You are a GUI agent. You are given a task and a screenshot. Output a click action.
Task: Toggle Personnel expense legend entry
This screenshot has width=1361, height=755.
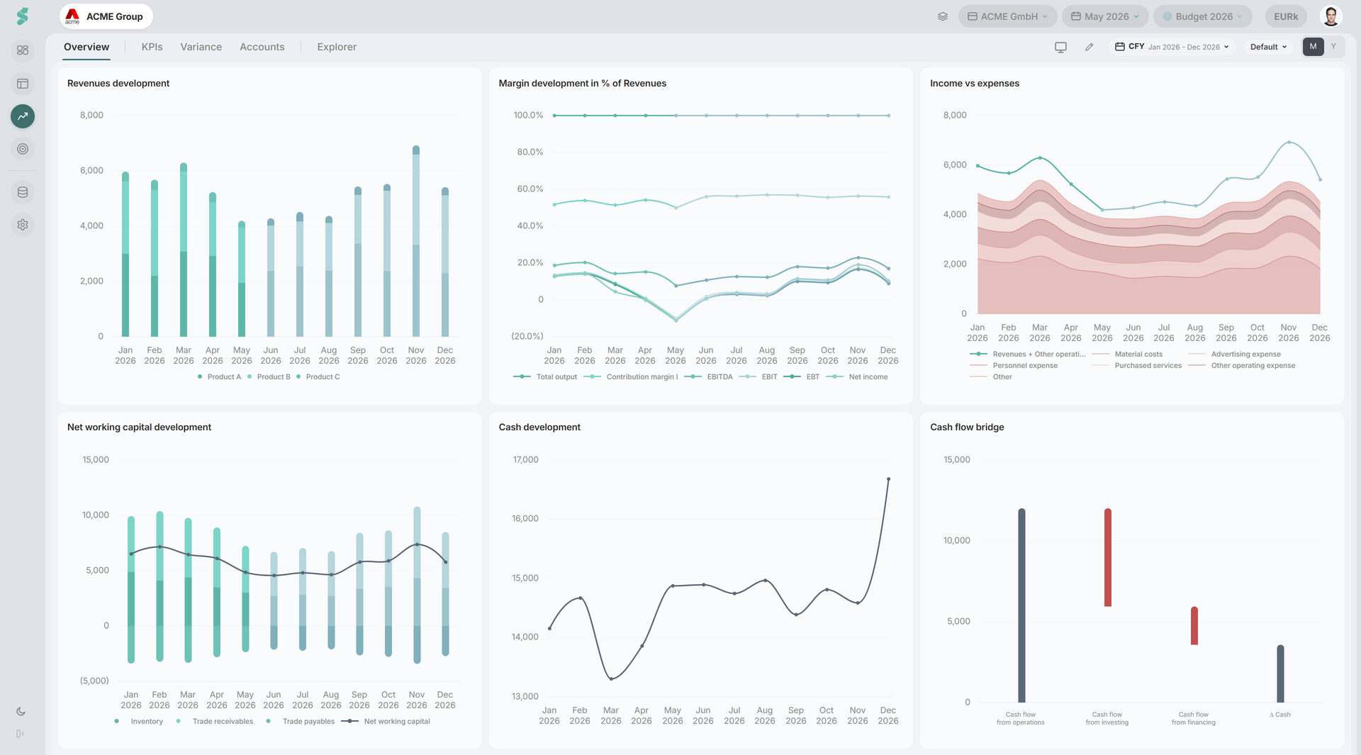point(1014,366)
